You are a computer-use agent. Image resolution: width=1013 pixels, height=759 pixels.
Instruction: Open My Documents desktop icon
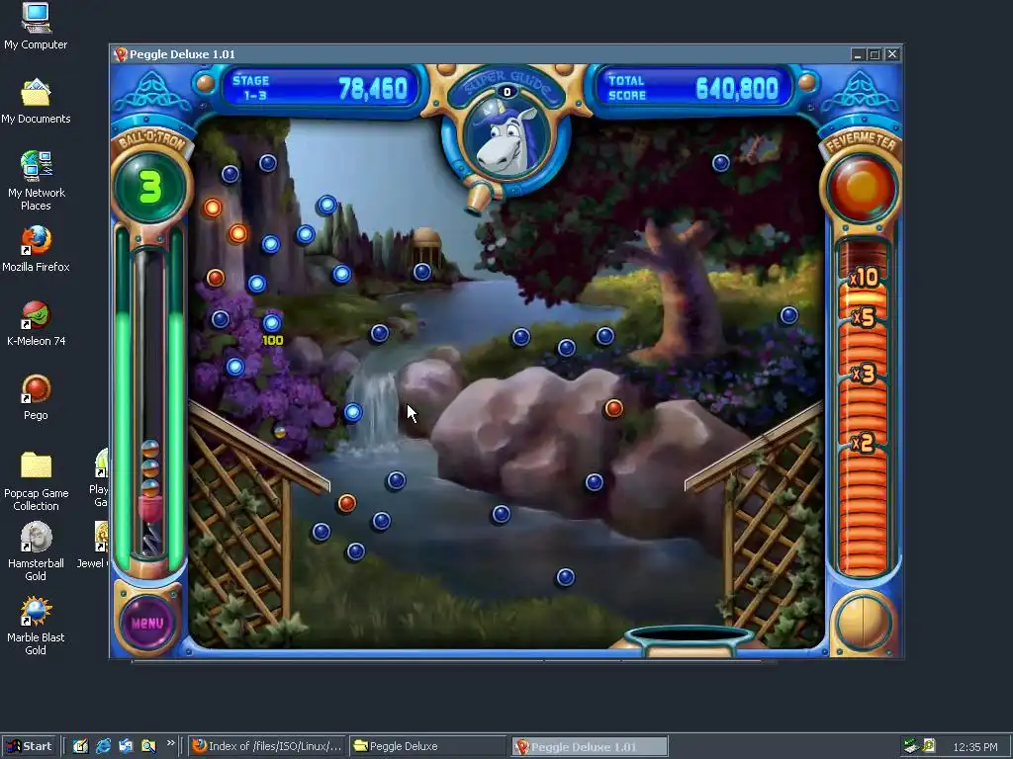click(x=36, y=101)
